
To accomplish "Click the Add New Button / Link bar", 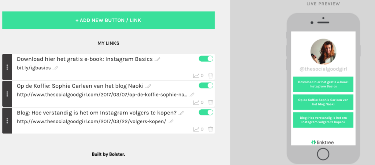I will tap(108, 20).
